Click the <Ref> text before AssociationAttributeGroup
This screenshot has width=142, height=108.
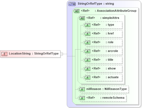point(85,11)
